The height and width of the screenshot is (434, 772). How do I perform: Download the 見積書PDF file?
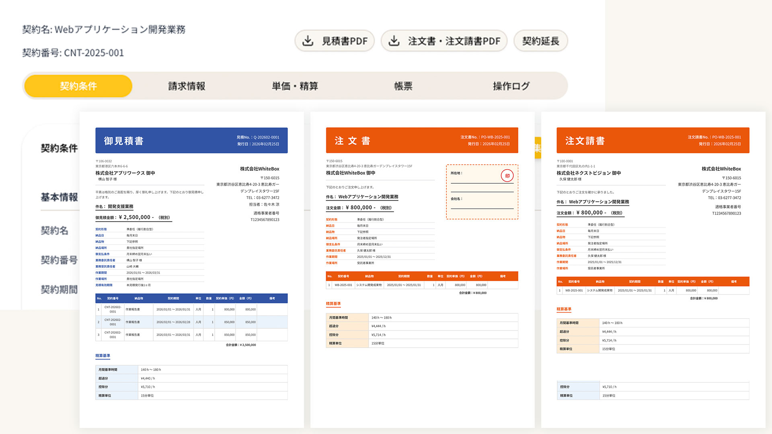[x=334, y=41]
